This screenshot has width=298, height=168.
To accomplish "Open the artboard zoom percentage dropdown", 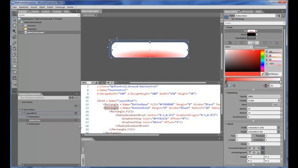I will pos(92,83).
